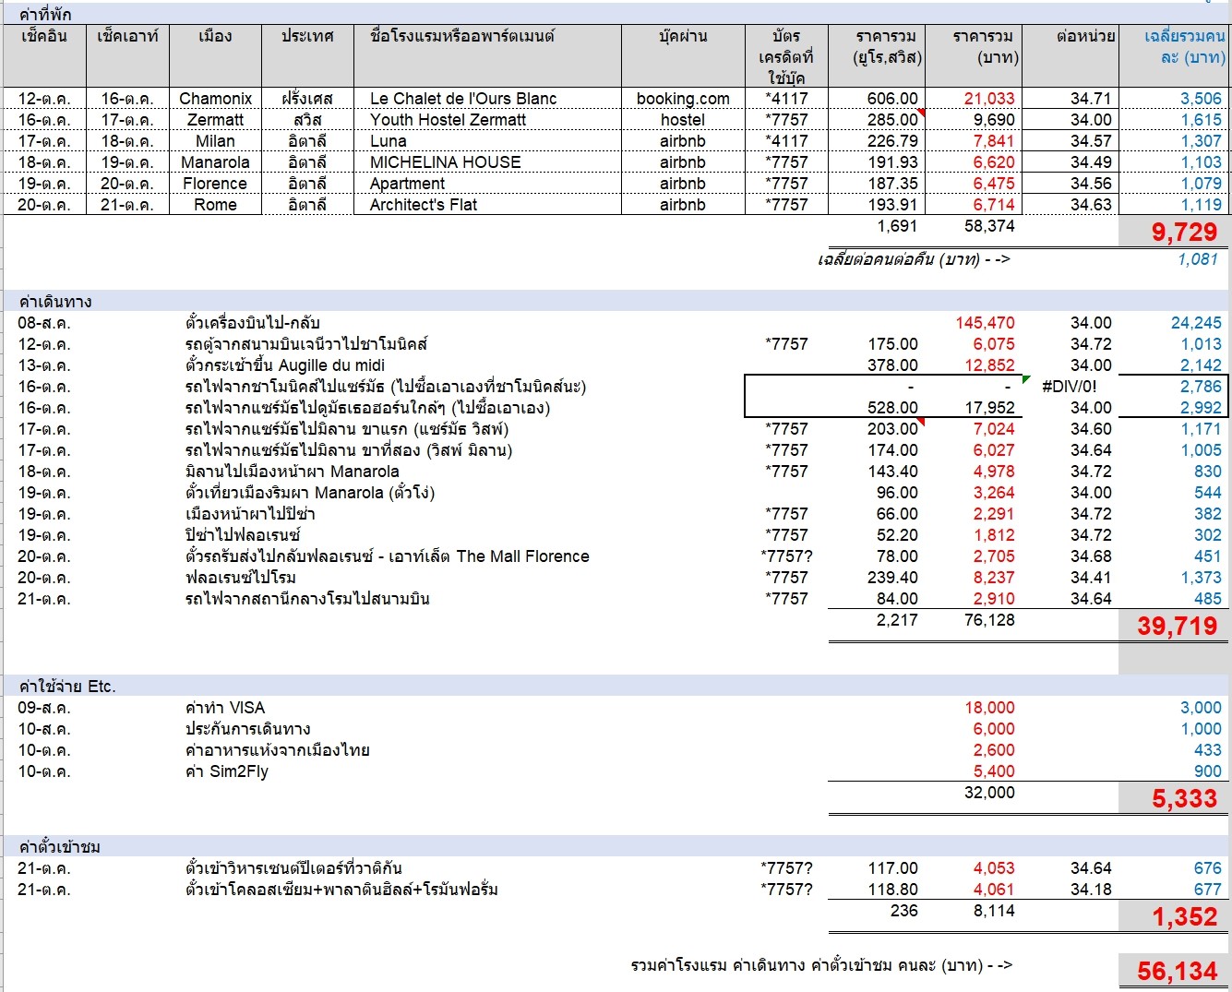Select the 'ค่าเดินทาง' section heading
Screen dimensions: 1232x992
55,302
